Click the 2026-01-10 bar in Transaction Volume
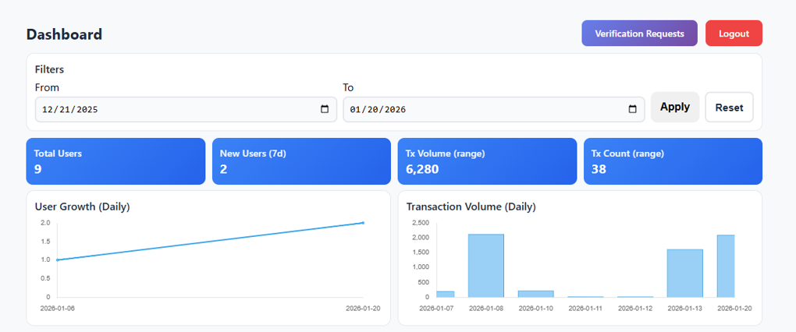 (x=535, y=294)
